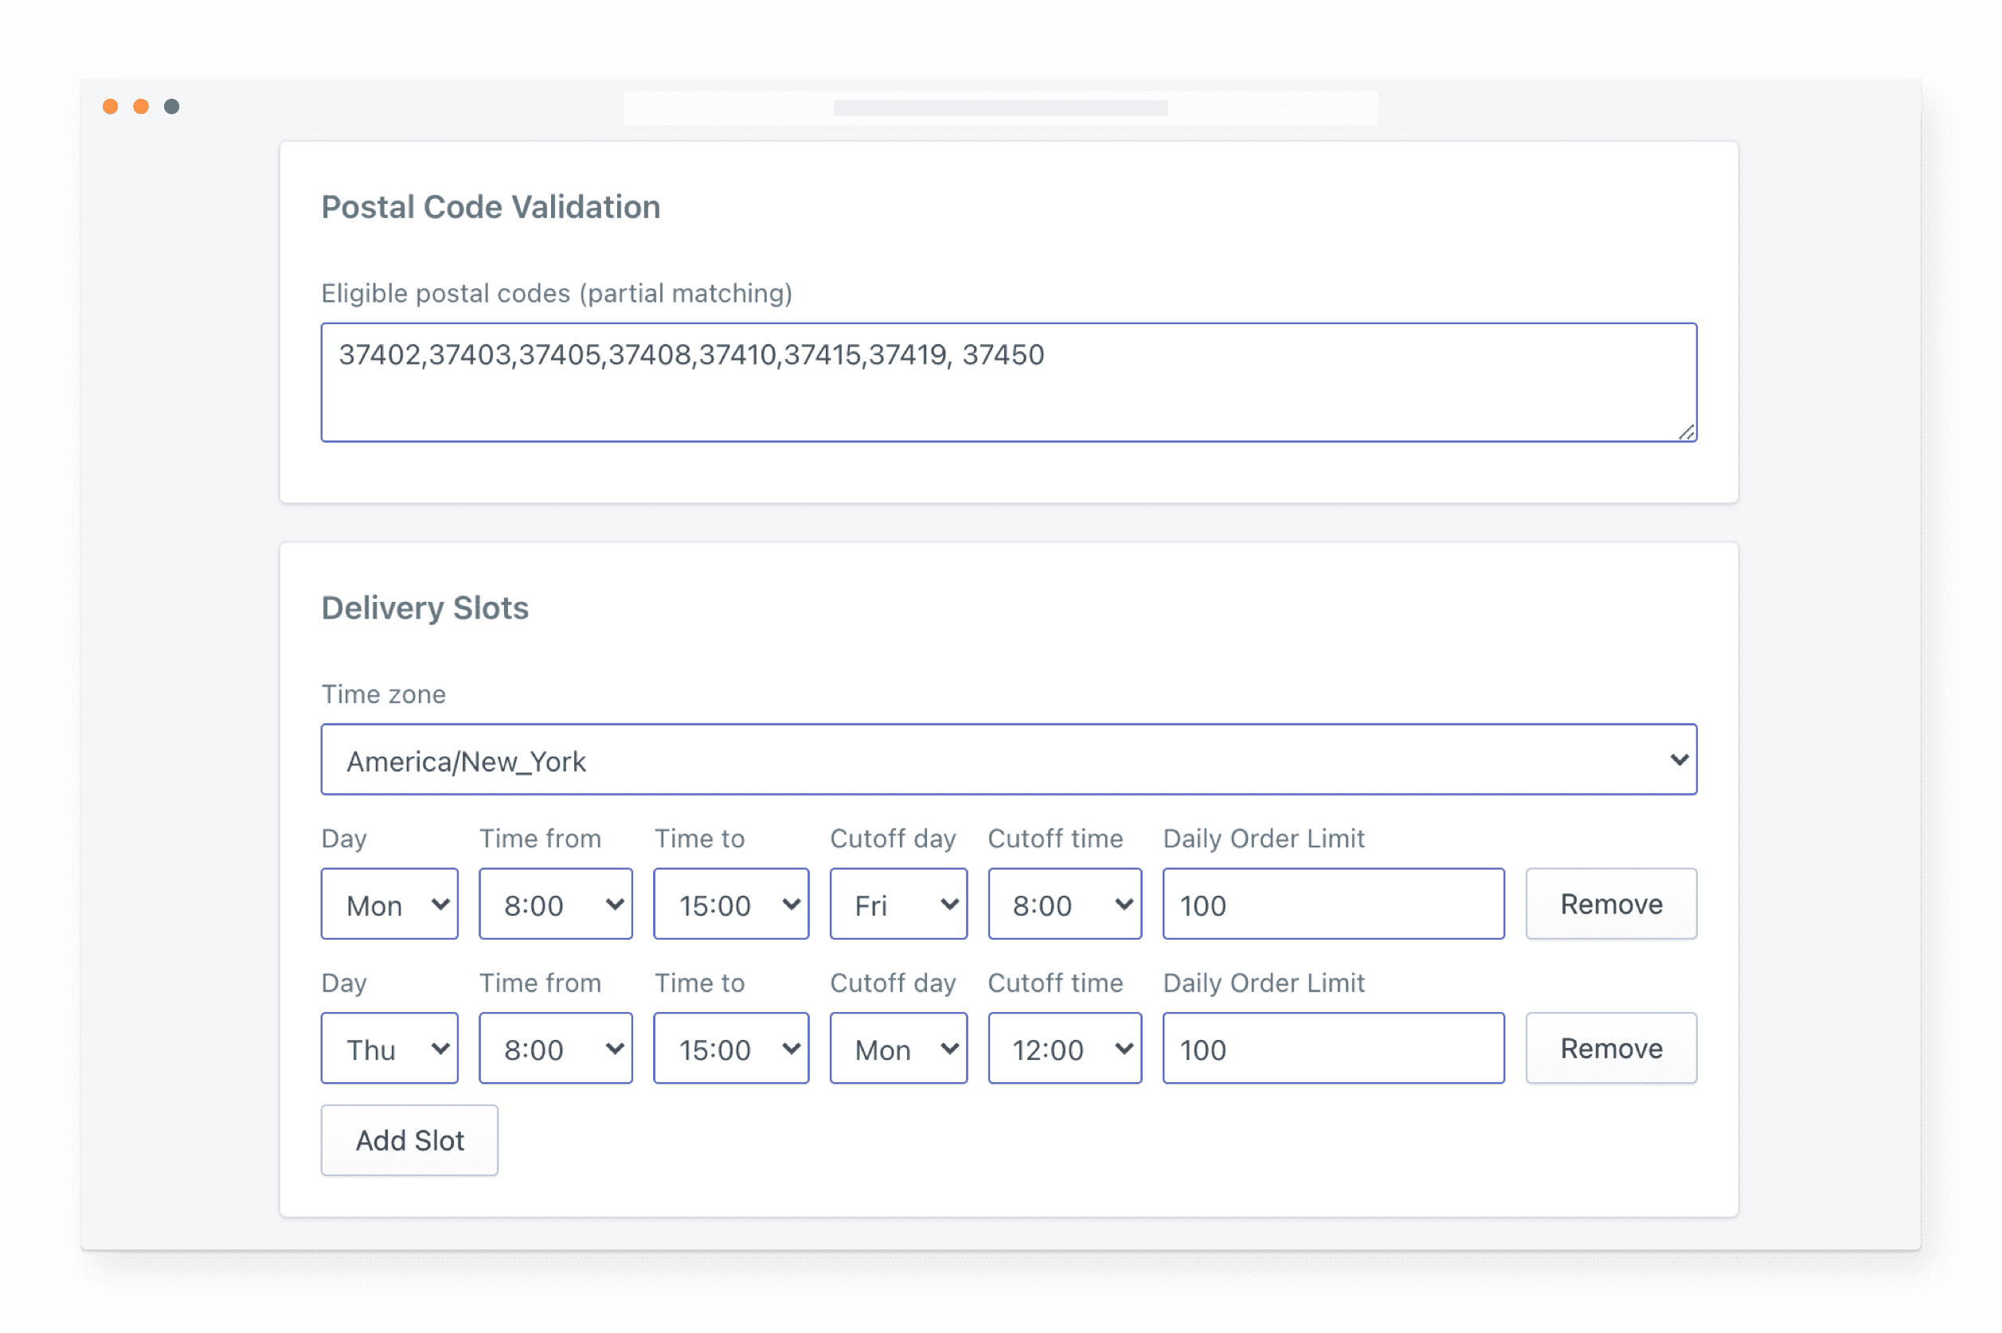Open first slot's Cutoff time dropdown
2002x1333 pixels.
(1065, 905)
